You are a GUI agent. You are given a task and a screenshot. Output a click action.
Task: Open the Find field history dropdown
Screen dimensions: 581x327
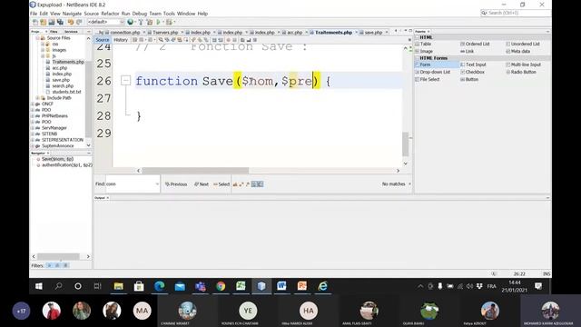pyautogui.click(x=157, y=184)
